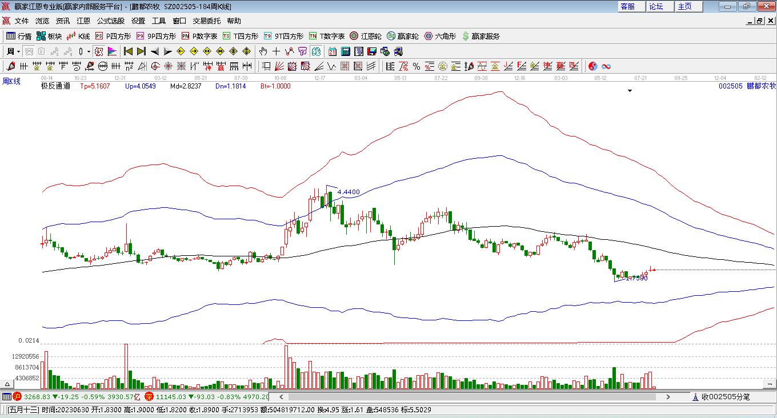Open the 六角形 hexagon tool

coord(440,36)
